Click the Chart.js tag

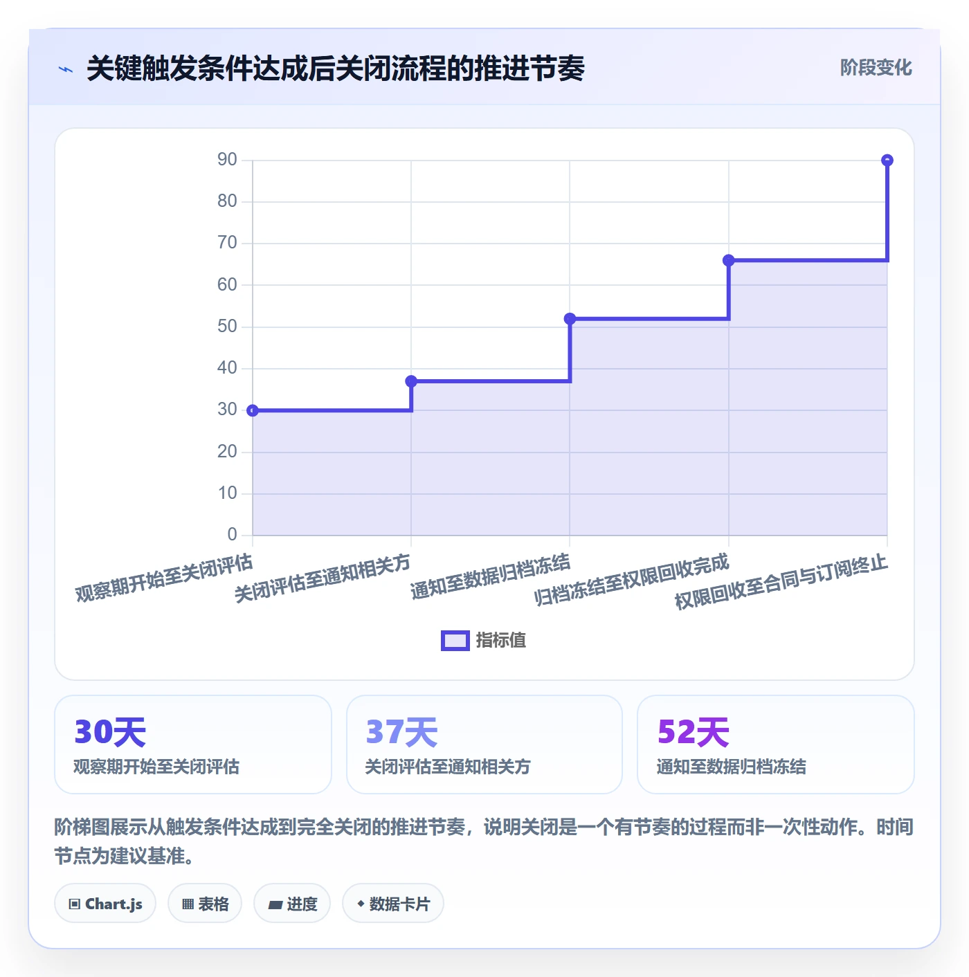click(x=105, y=903)
